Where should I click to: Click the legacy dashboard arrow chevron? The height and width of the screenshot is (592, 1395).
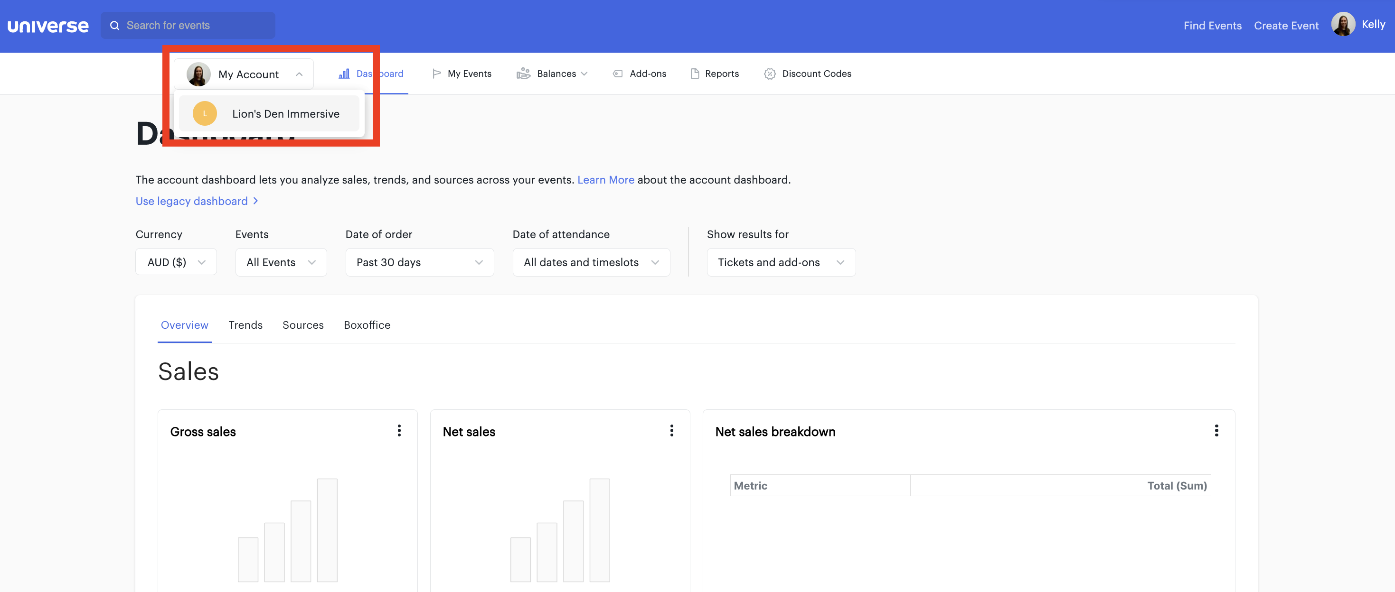pyautogui.click(x=255, y=201)
